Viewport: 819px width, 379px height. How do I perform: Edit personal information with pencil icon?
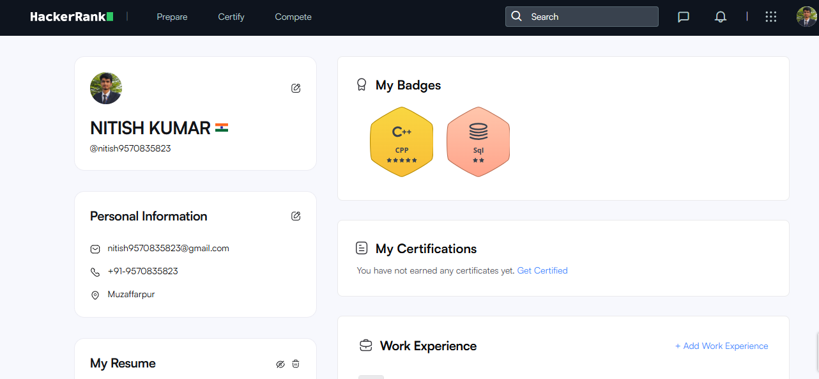295,216
